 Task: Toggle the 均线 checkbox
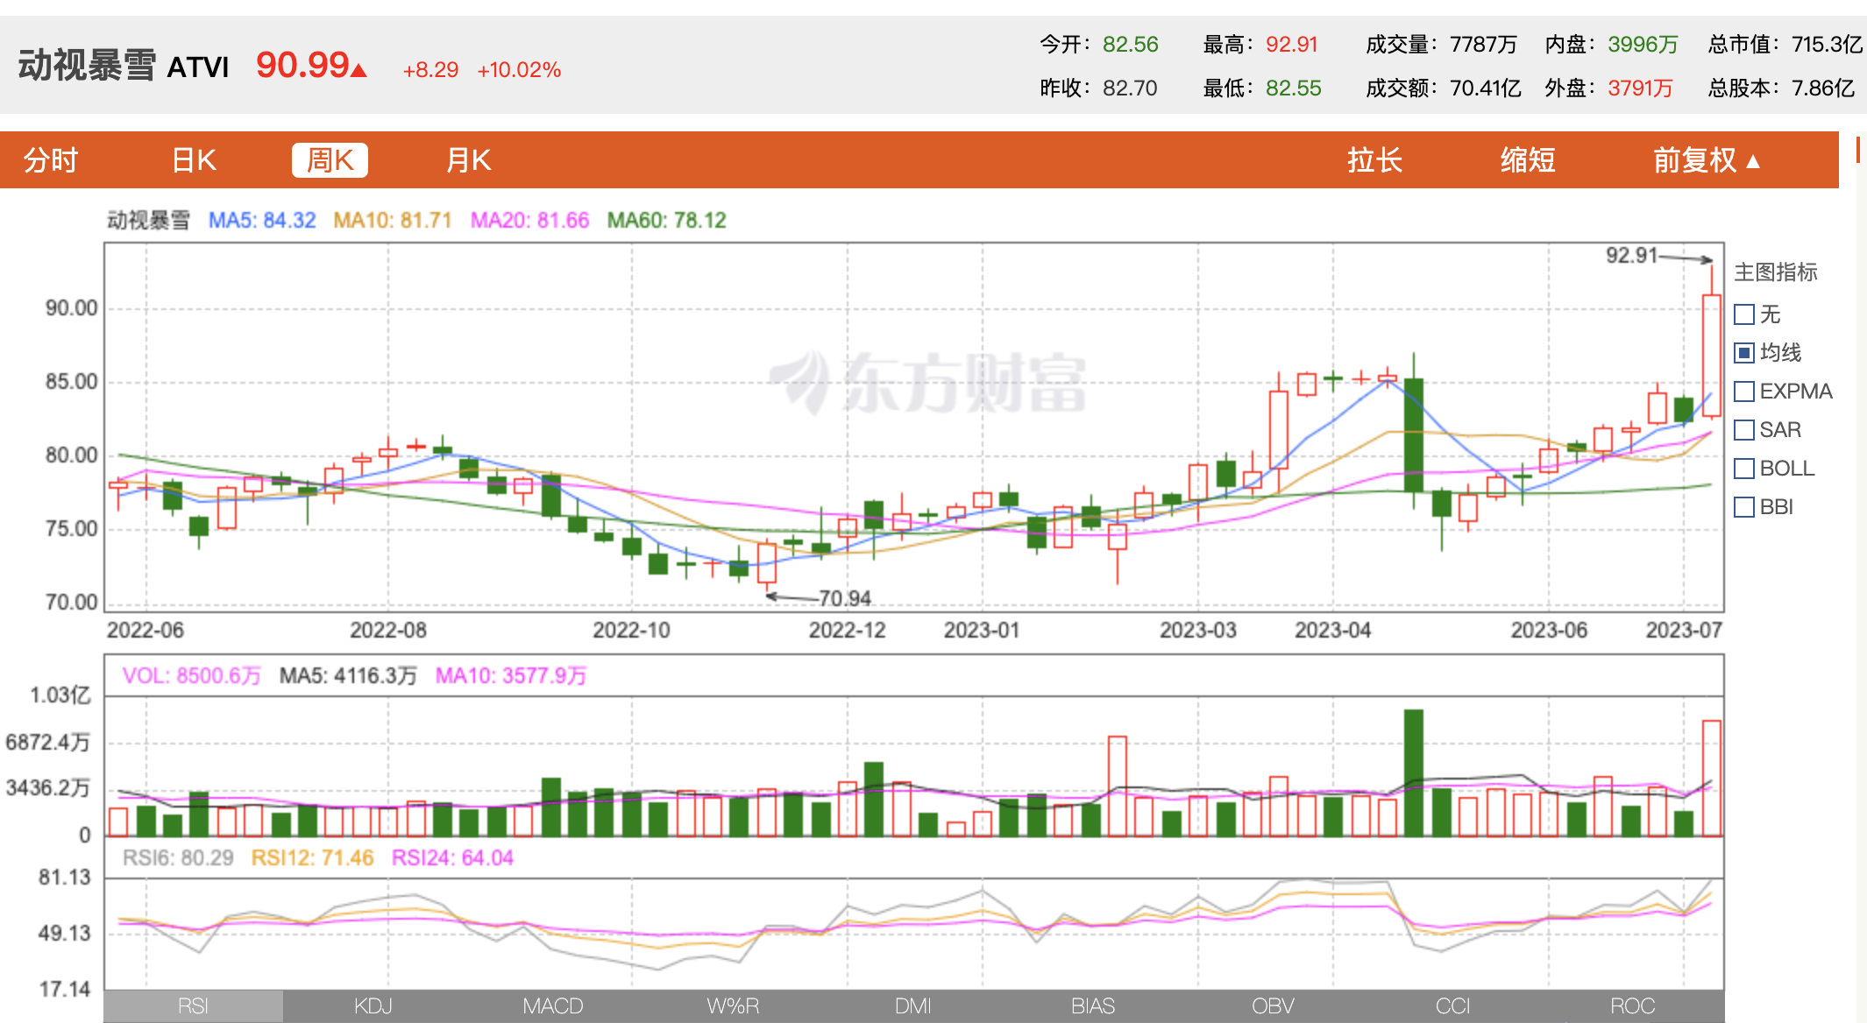click(1744, 353)
